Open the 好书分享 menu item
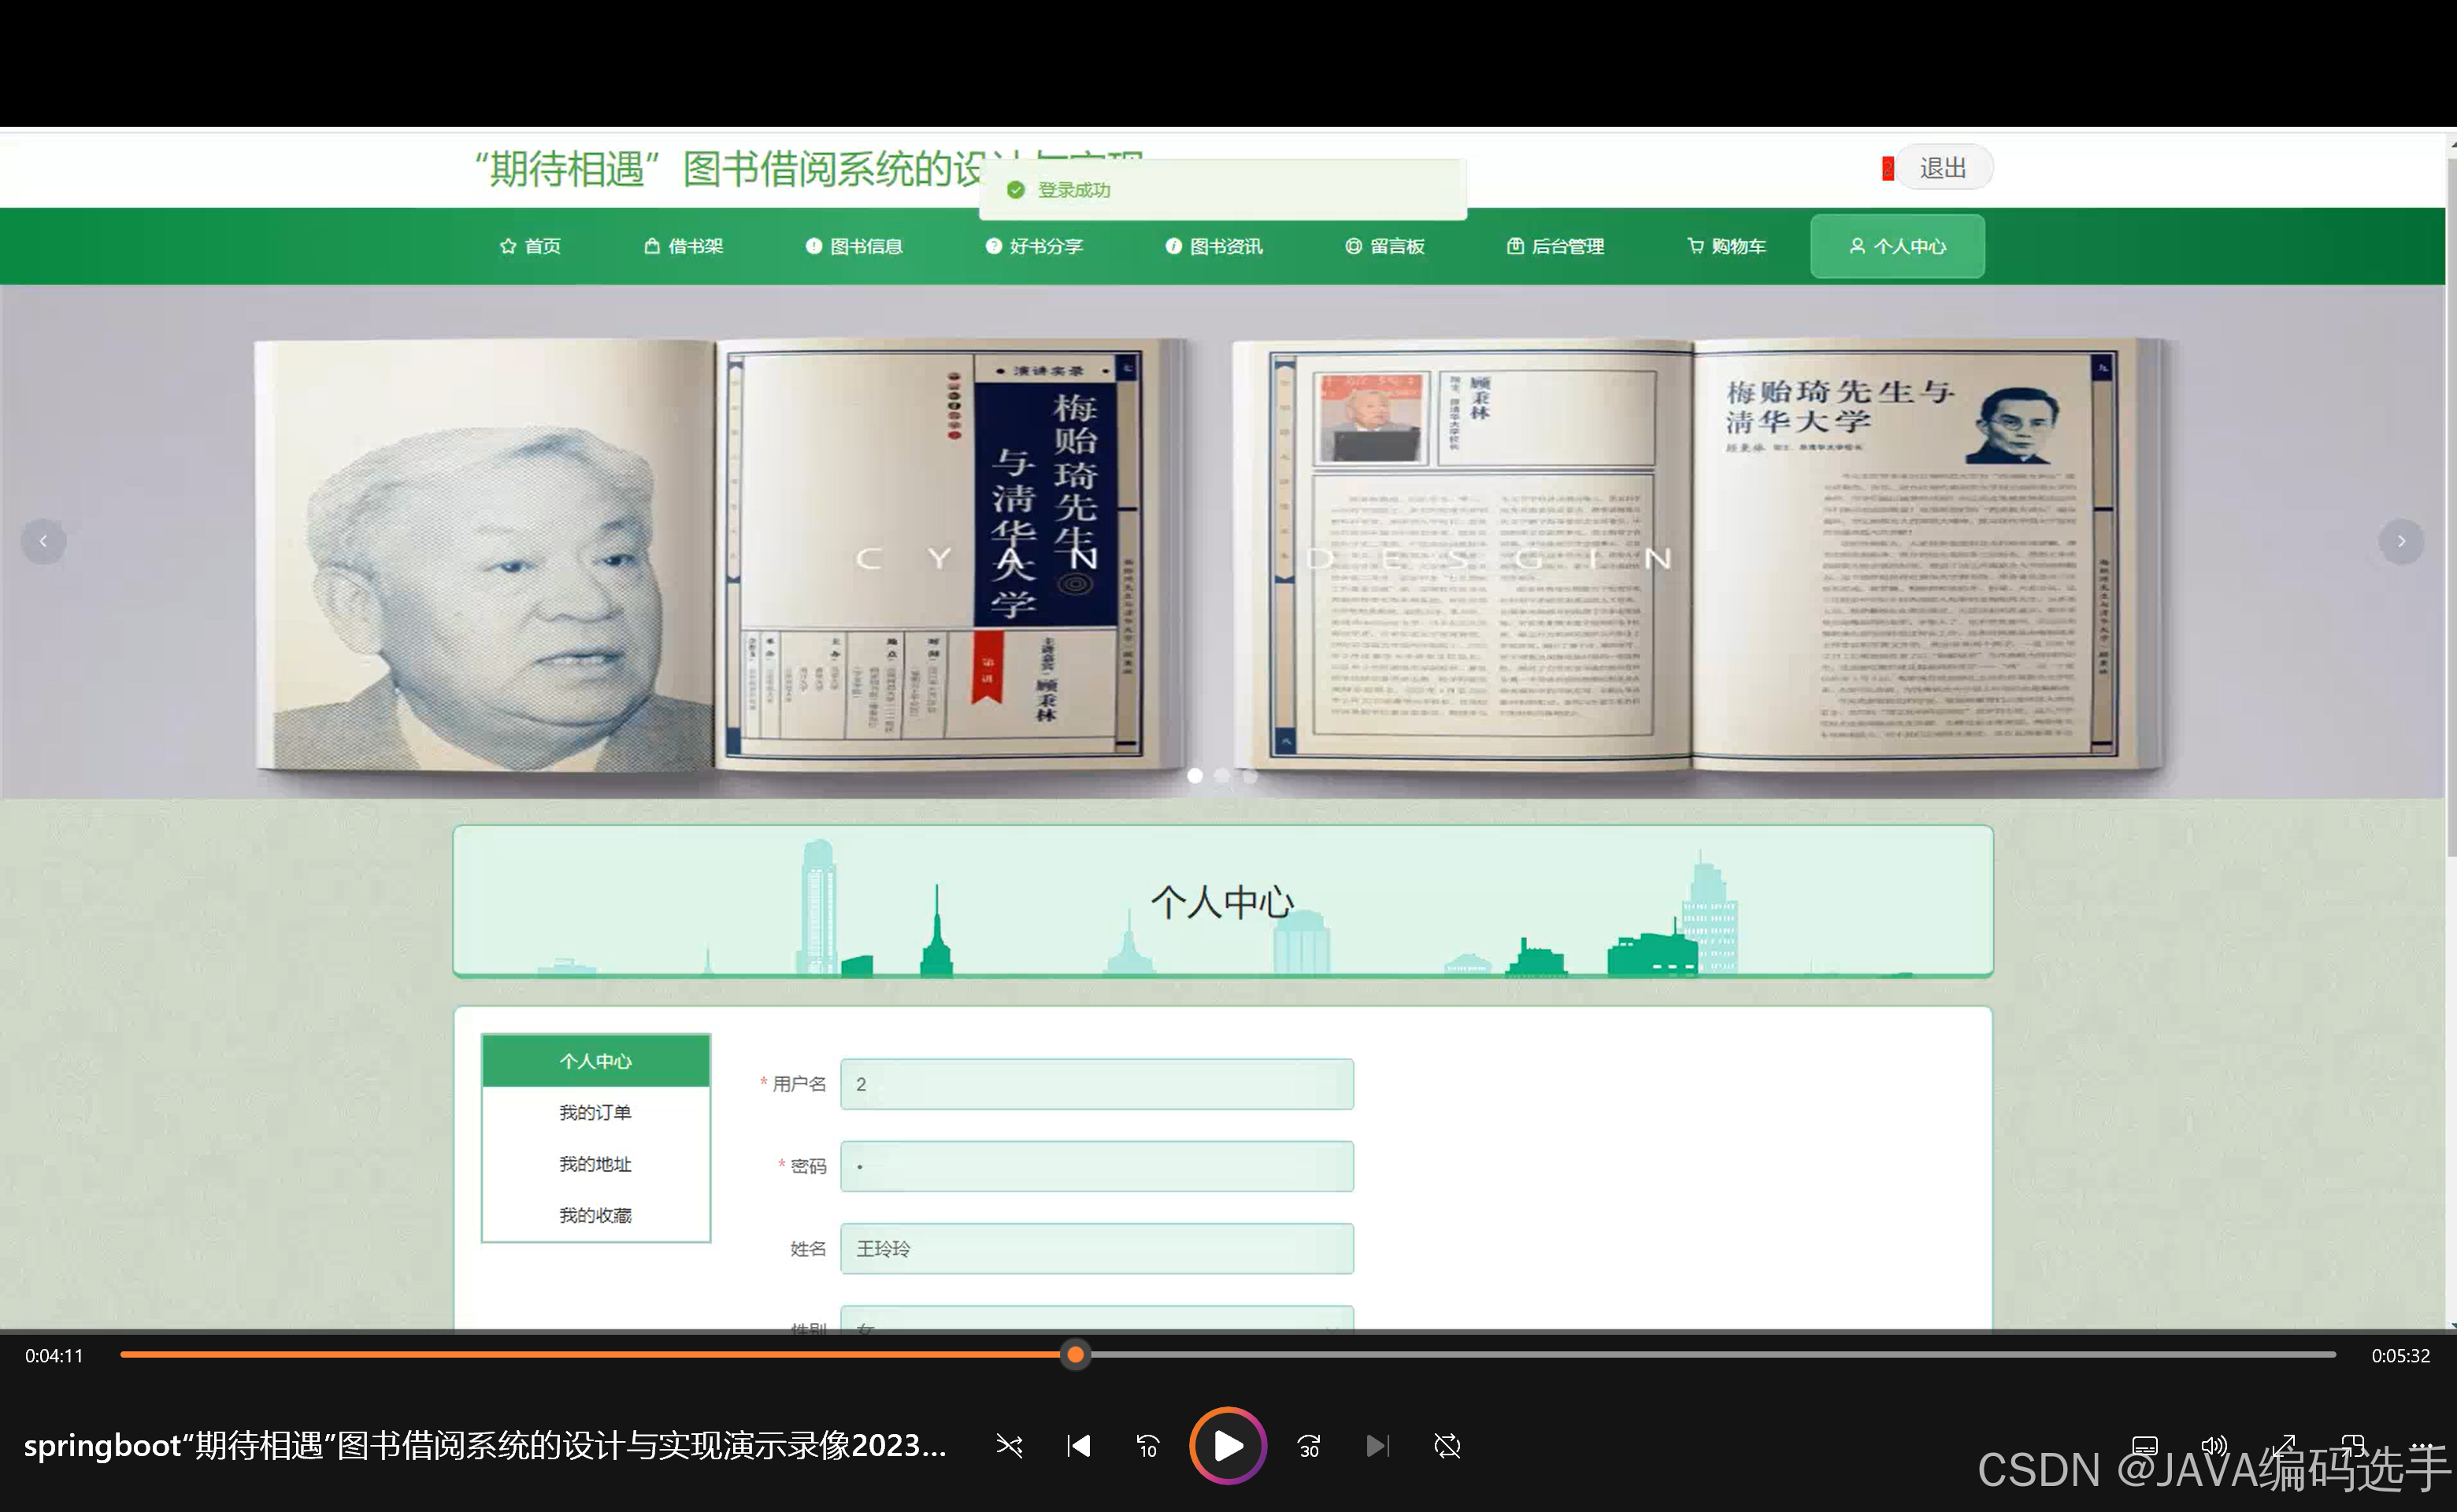Screen dimensions: 2457x1512 tap(1034, 246)
